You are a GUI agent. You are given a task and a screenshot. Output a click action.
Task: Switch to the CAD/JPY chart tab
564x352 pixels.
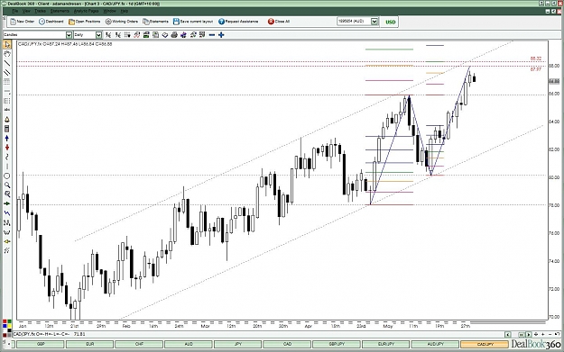pos(485,344)
